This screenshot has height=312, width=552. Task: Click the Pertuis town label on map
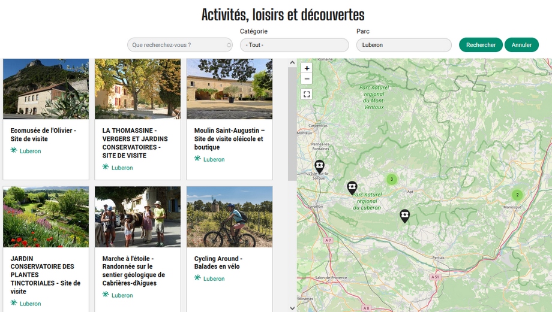pyautogui.click(x=438, y=258)
